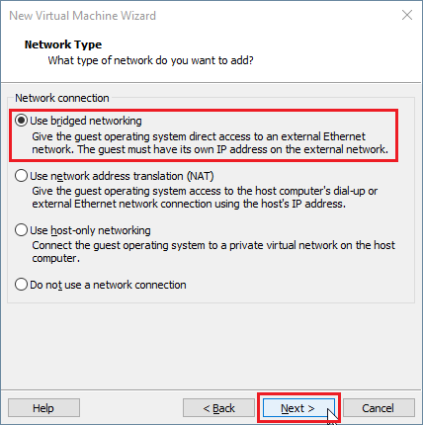Viewport: 423px width, 425px height.
Task: Click the 'Network Type' heading
Action: click(63, 44)
